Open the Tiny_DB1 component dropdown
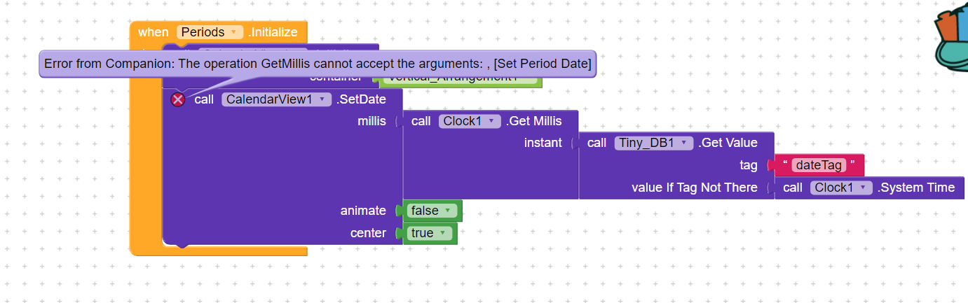The height and width of the screenshot is (303, 968). tap(655, 143)
